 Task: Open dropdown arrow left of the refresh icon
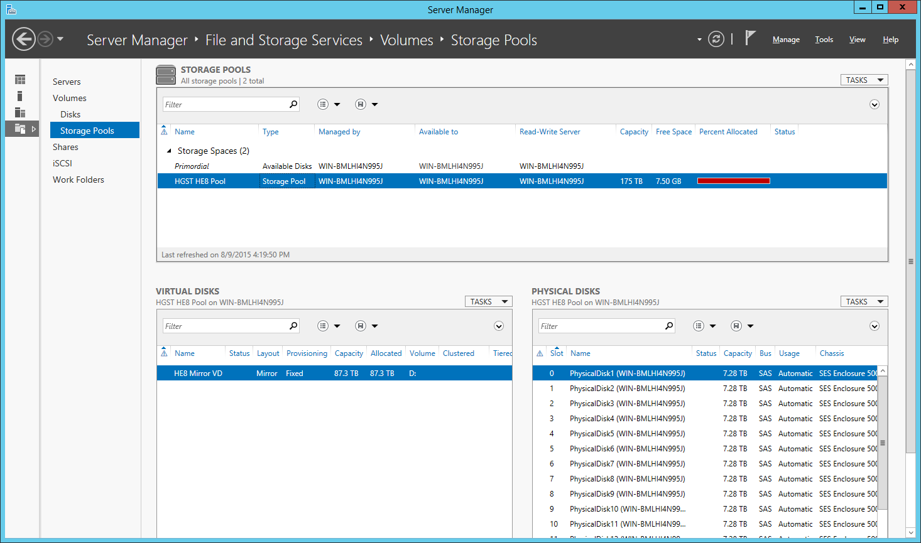699,40
